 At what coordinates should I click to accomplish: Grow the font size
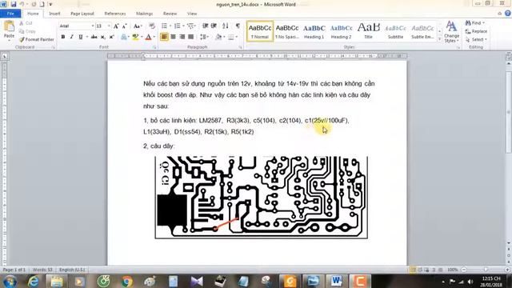click(116, 26)
